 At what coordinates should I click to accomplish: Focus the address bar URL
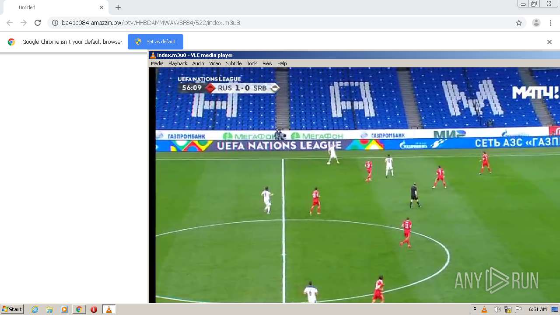(150, 23)
